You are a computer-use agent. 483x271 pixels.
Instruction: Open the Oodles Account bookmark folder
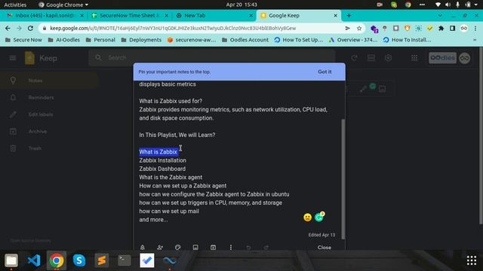tap(245, 40)
